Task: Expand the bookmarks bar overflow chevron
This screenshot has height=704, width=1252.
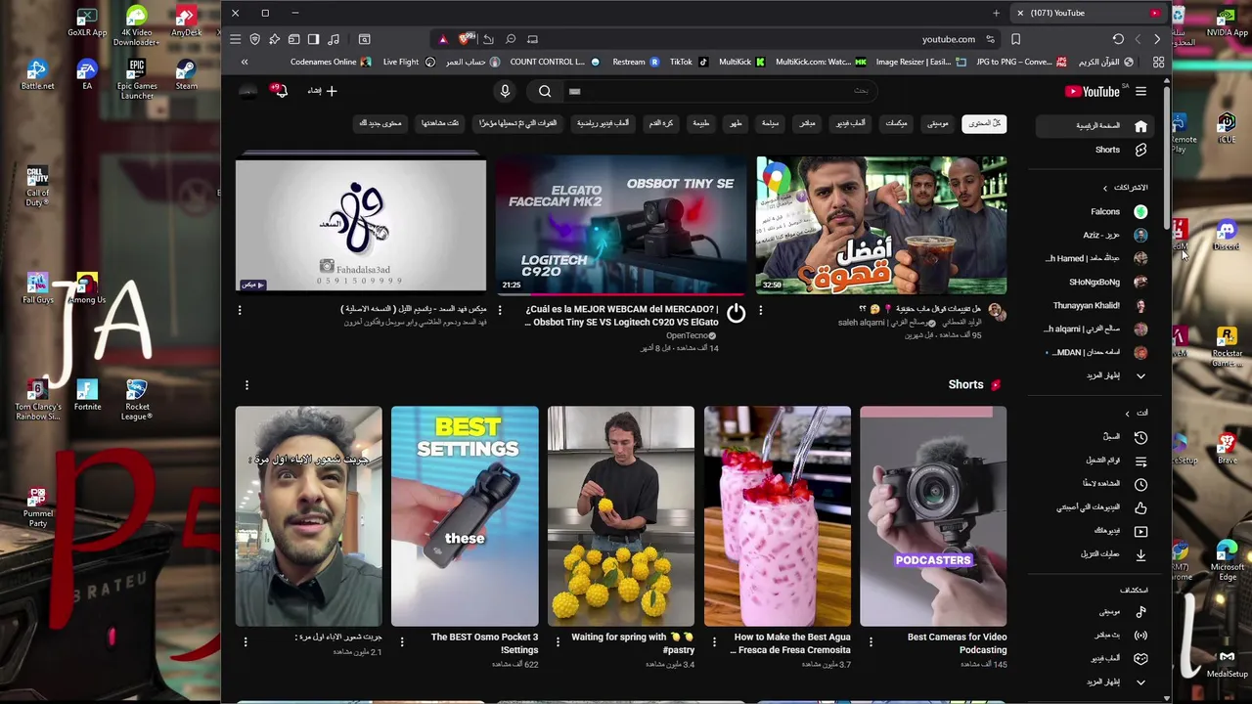Action: coord(245,62)
